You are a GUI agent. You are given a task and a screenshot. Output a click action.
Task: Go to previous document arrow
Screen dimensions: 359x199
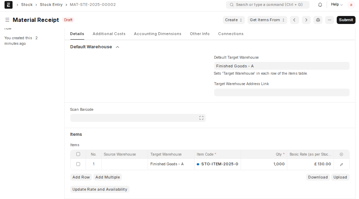click(x=295, y=20)
